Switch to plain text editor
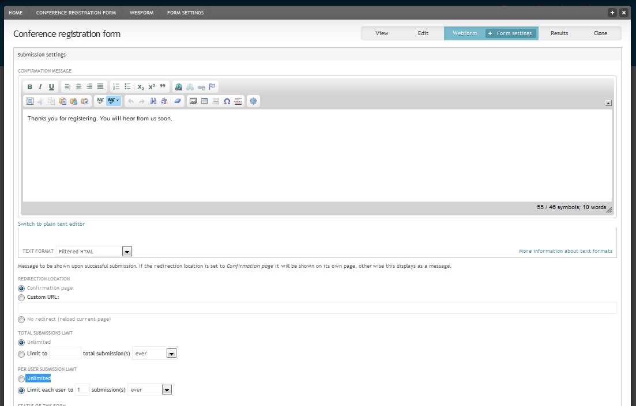 click(x=51, y=223)
